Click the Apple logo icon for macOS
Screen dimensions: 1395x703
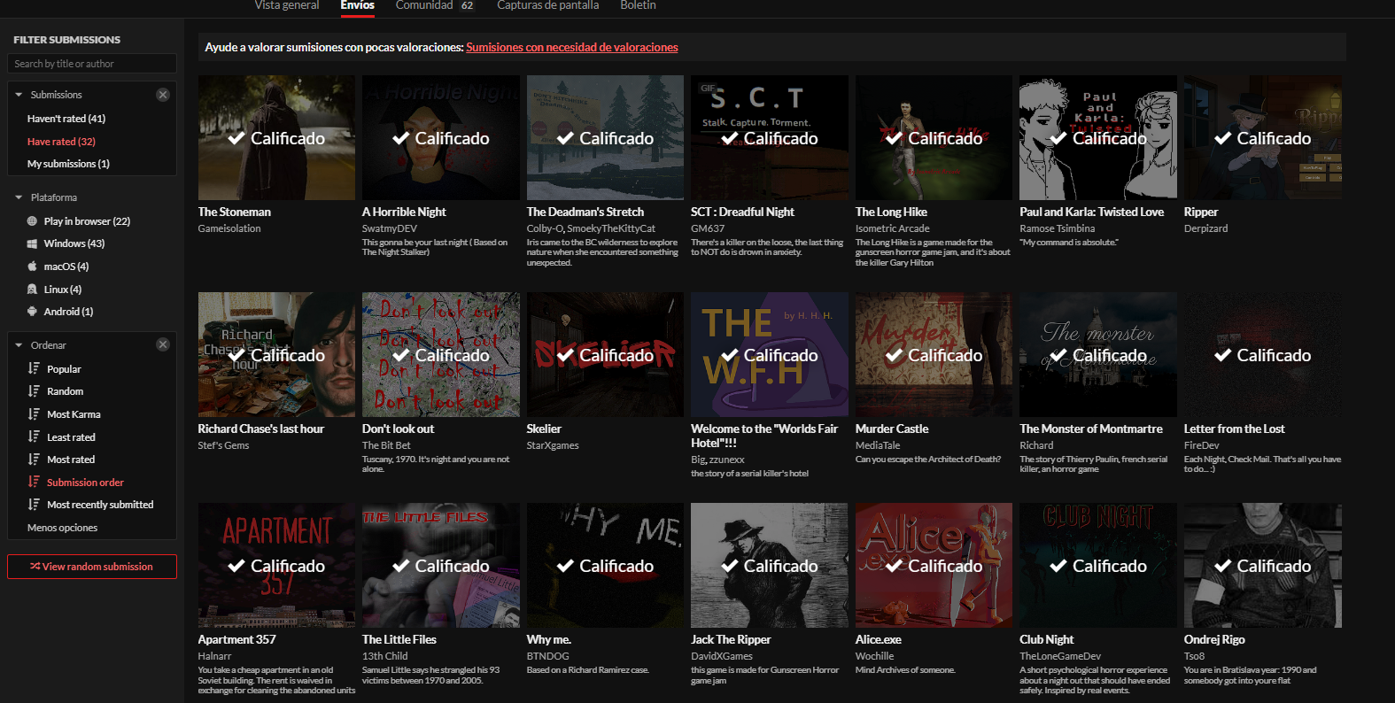[33, 267]
